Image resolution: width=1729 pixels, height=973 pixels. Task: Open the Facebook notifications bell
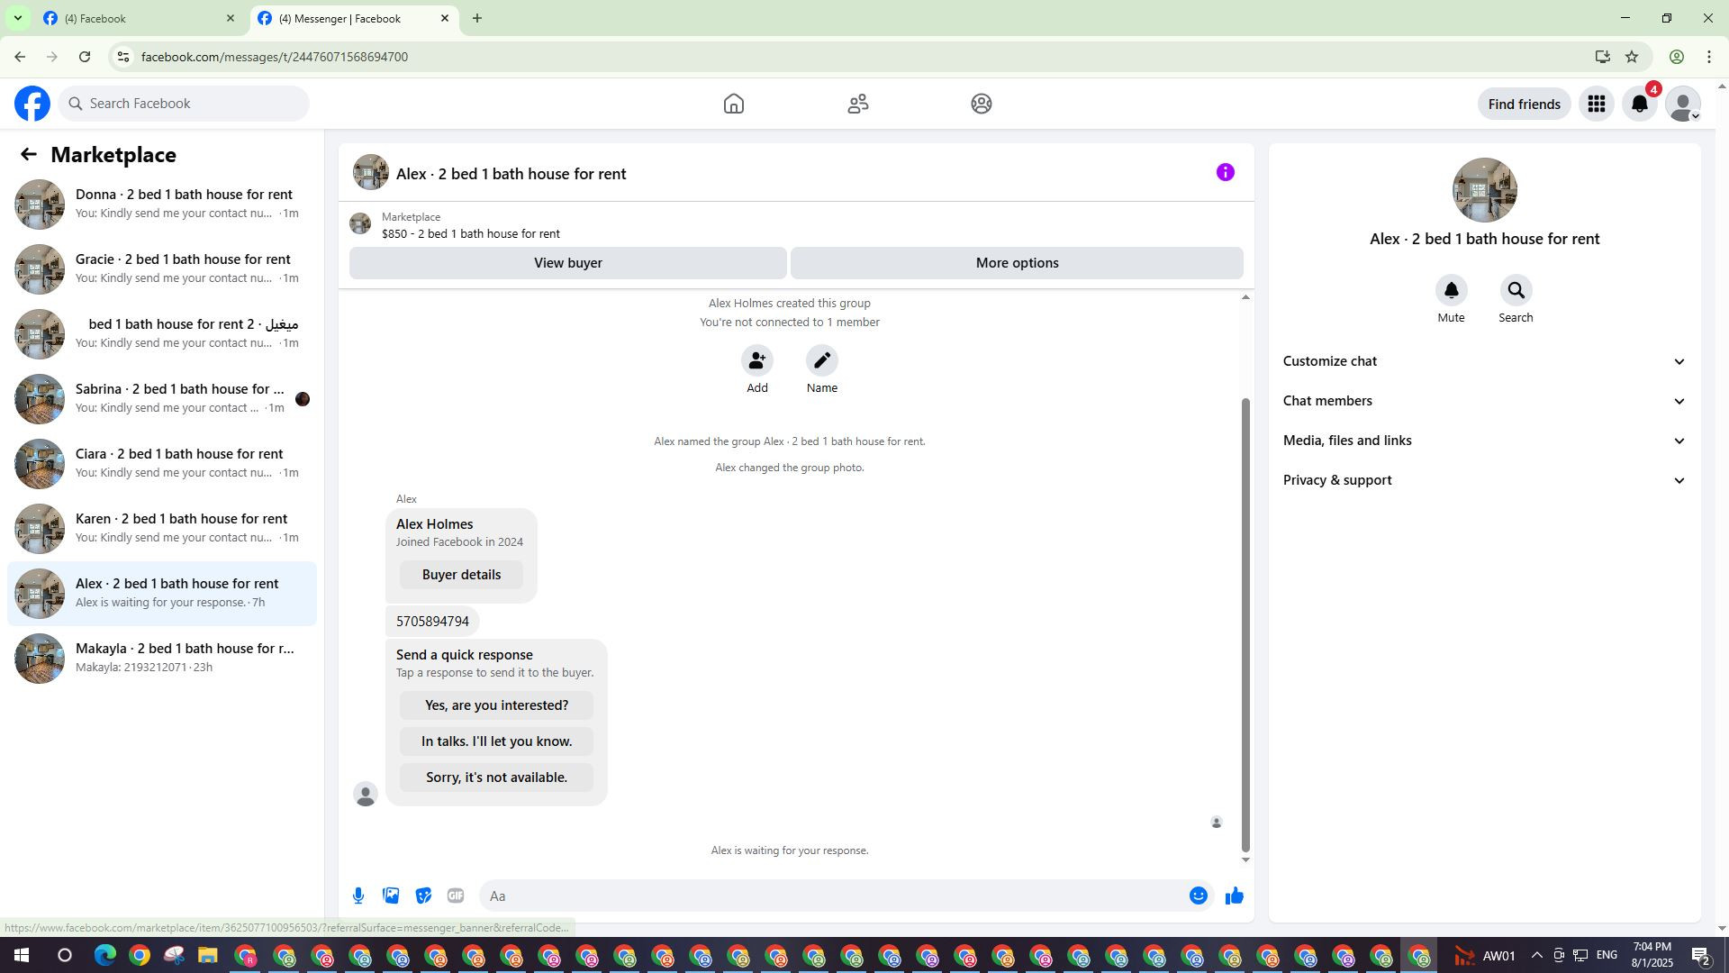(x=1639, y=104)
